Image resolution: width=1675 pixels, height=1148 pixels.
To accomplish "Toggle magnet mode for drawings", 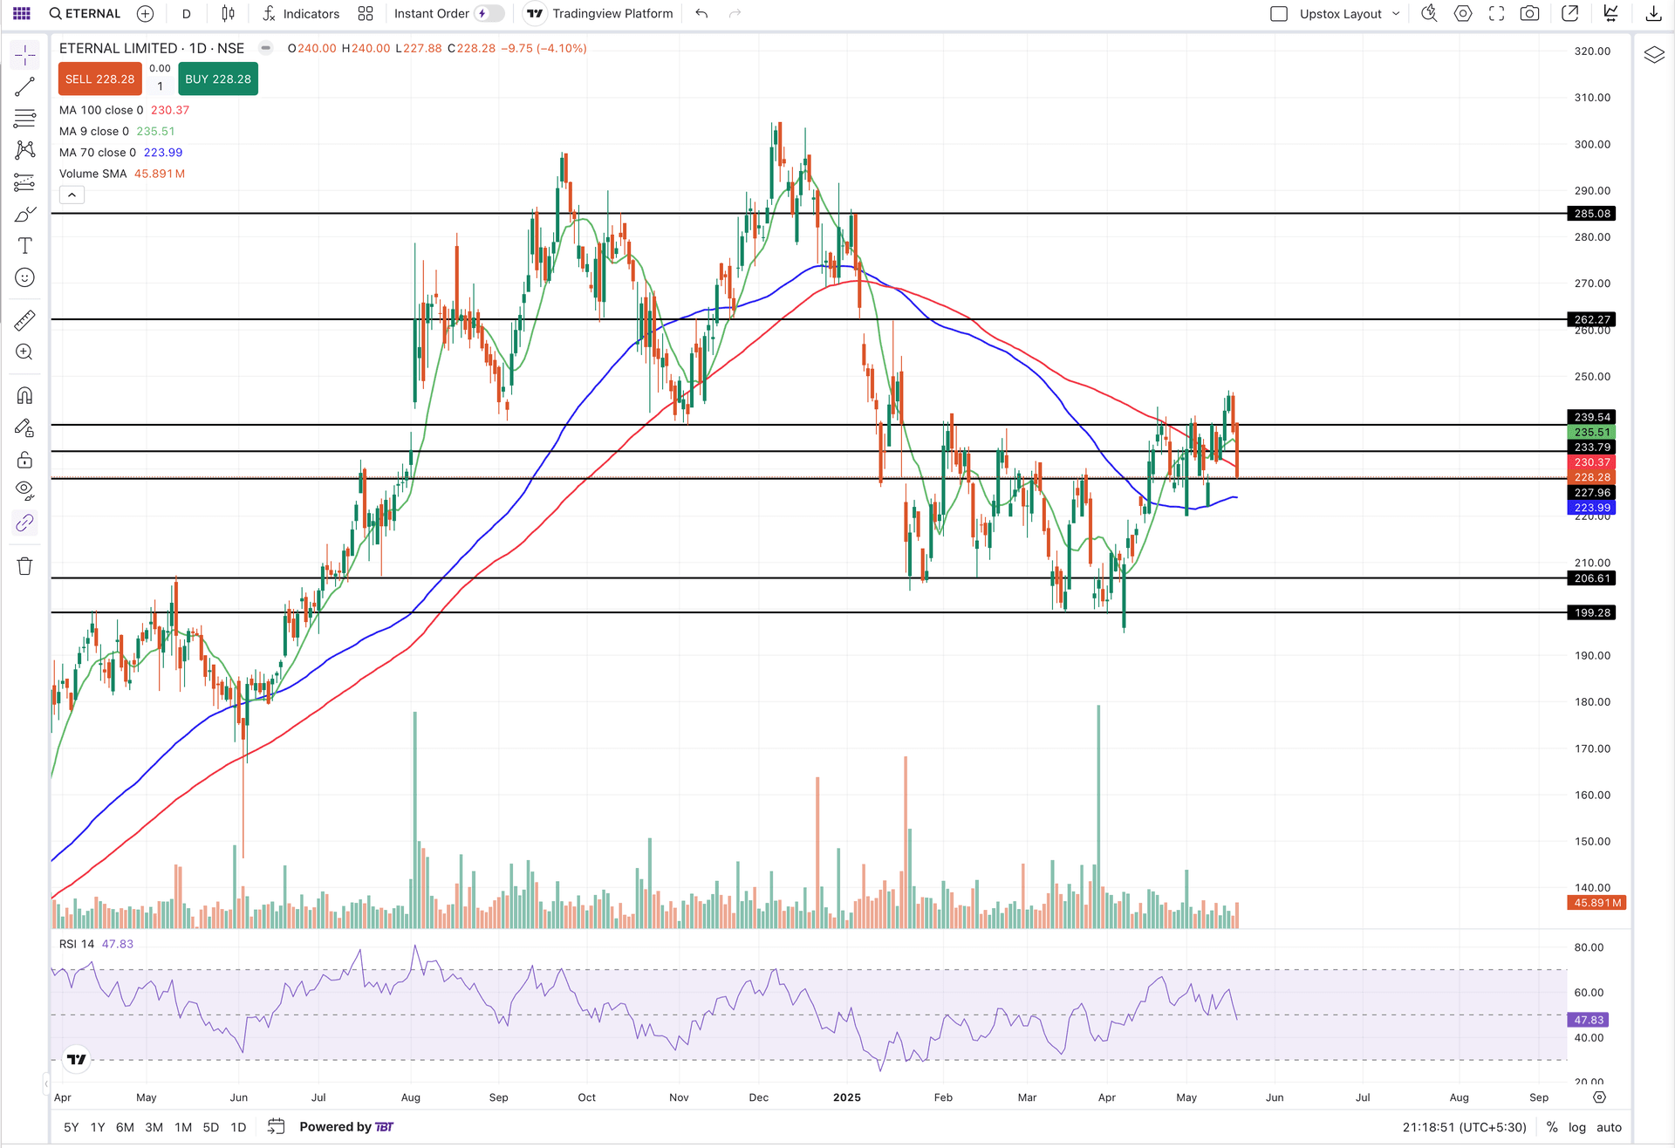I will 25,396.
